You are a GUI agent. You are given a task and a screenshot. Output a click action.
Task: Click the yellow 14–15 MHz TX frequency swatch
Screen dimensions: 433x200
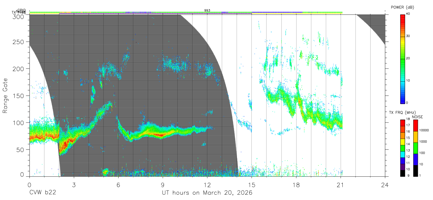click(402, 141)
